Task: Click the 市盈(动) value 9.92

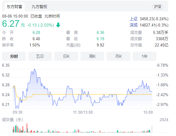Action: click(x=100, y=45)
